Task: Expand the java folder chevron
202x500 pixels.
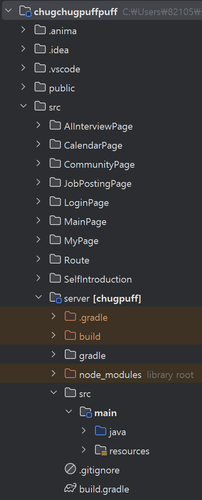Action: pos(84,431)
